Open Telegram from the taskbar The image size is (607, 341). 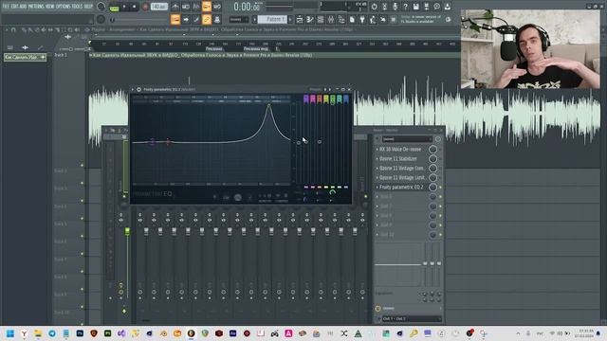click(52, 333)
